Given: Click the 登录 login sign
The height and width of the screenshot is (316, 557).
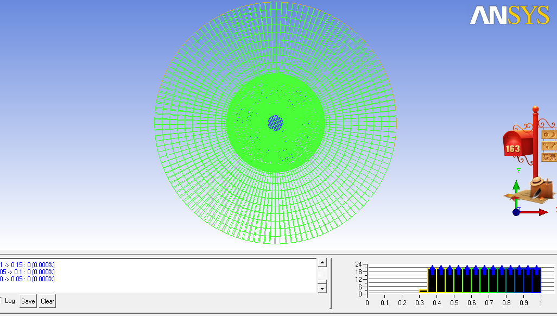Looking at the screenshot, I should tap(549, 157).
